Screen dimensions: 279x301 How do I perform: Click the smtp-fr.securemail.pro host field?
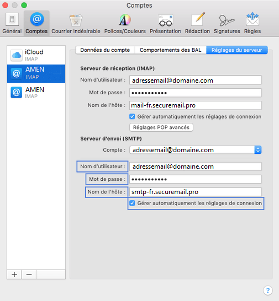click(196, 192)
